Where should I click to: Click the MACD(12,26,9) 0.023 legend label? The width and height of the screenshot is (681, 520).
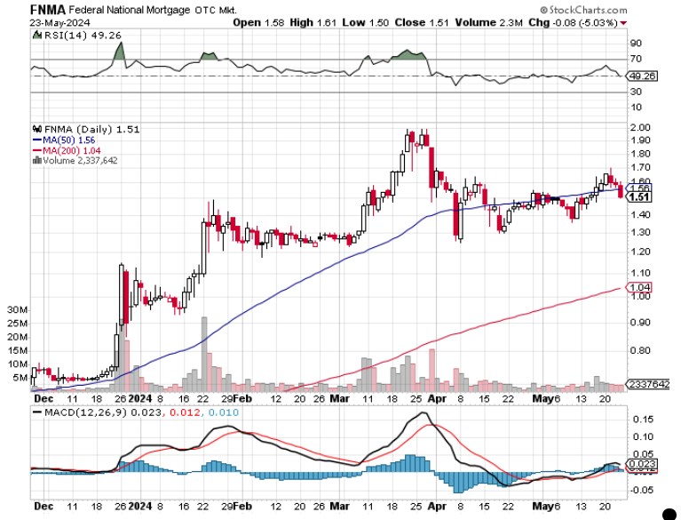[103, 412]
